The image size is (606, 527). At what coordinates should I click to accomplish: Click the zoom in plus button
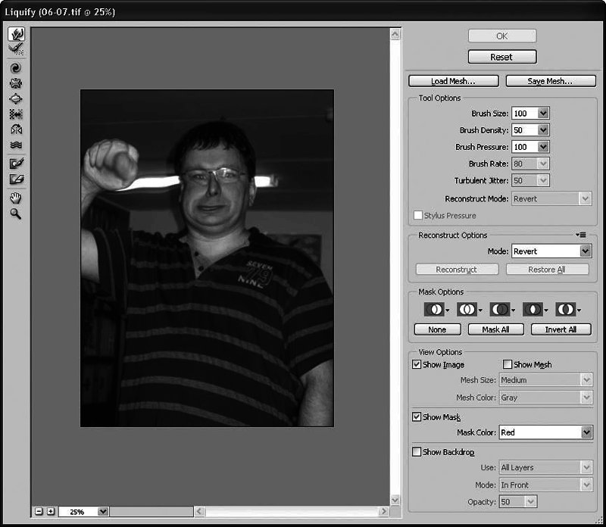pos(51,511)
